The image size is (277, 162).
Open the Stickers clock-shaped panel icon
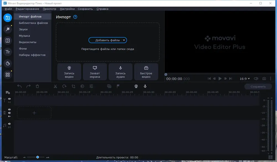[x=7, y=64]
